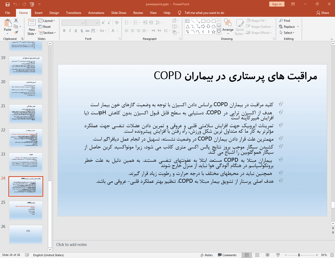Click the Paste clipboard icon
This screenshot has height=258, width=335.
pyautogui.click(x=8, y=23)
